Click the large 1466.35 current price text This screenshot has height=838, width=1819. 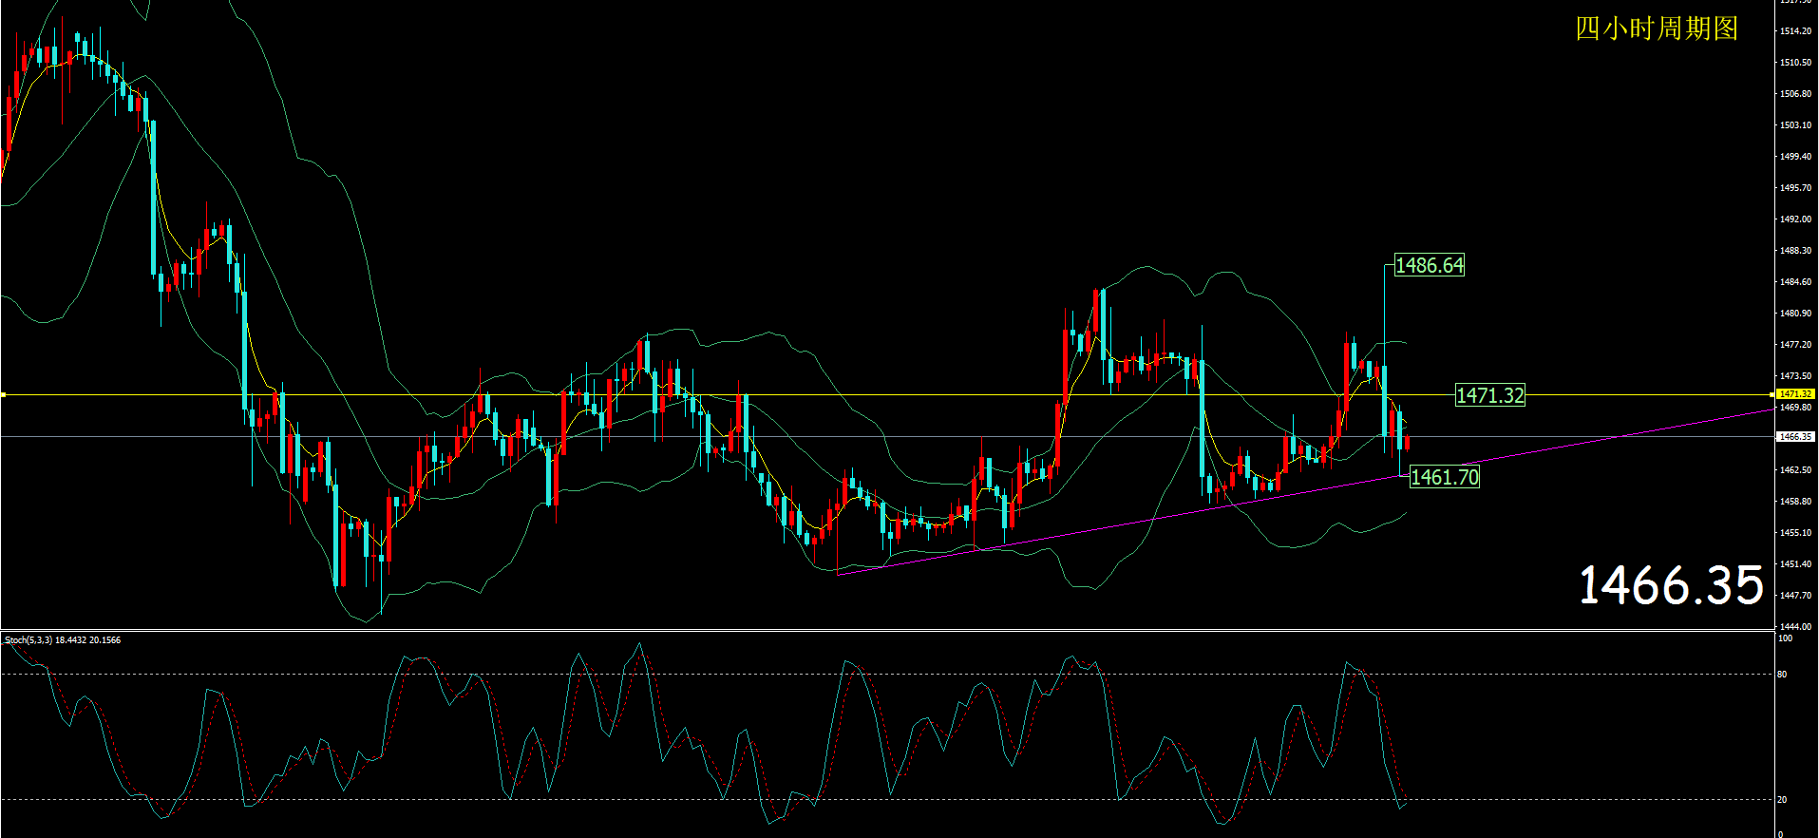[x=1671, y=585]
